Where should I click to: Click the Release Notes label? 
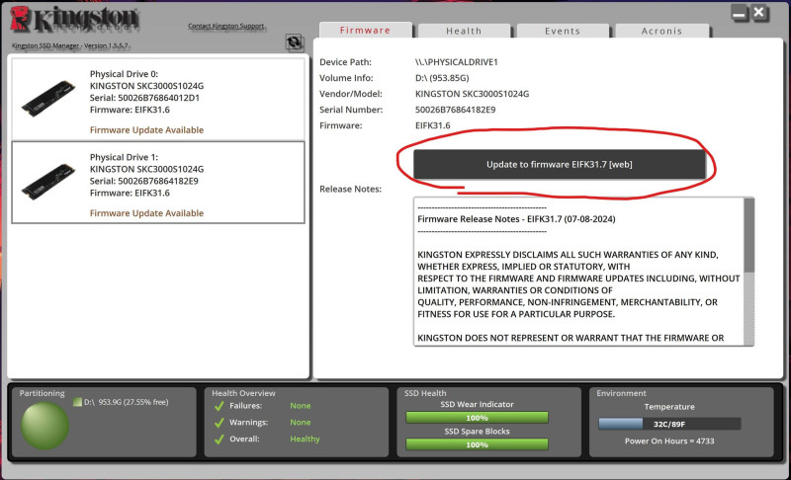coord(351,189)
